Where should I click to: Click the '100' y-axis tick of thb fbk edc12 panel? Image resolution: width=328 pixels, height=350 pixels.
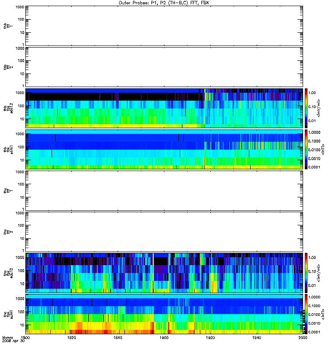(21, 106)
